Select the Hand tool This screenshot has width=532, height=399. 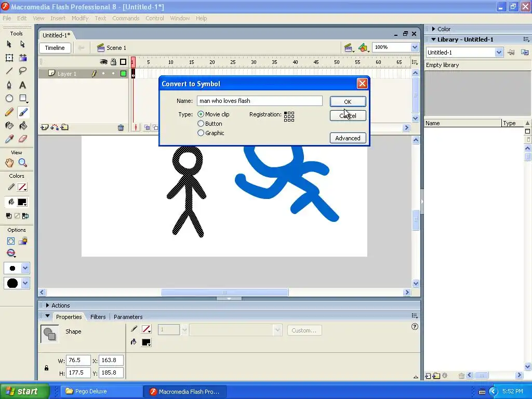[x=9, y=163]
